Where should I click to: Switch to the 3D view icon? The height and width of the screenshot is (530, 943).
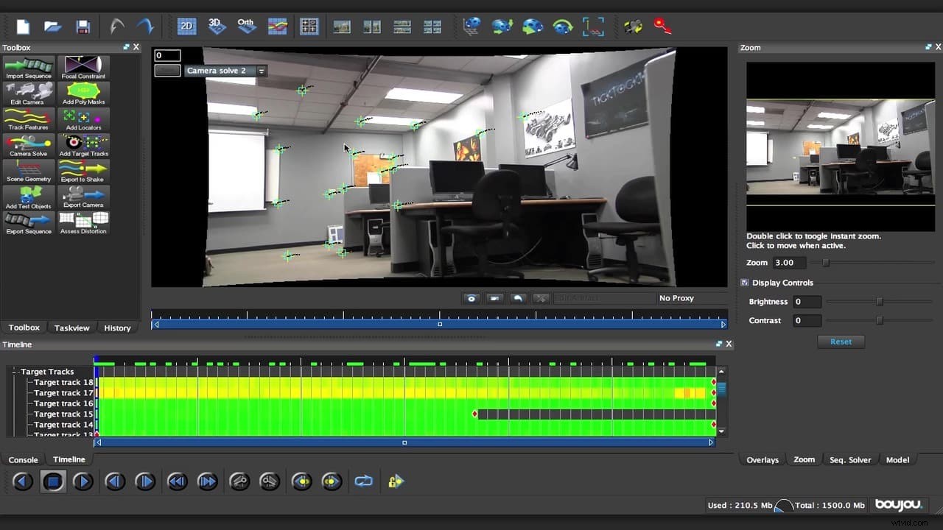[x=217, y=26]
